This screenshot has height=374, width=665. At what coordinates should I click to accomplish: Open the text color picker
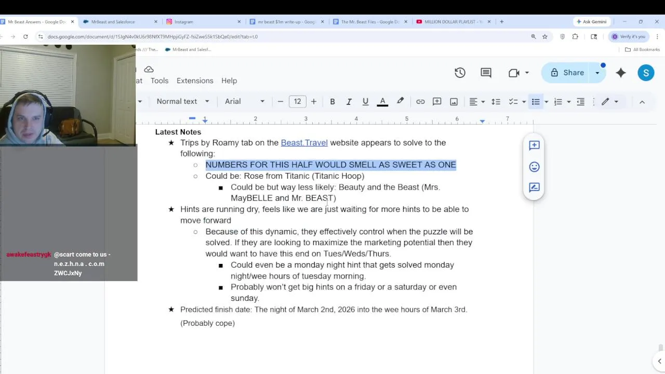coord(382,101)
